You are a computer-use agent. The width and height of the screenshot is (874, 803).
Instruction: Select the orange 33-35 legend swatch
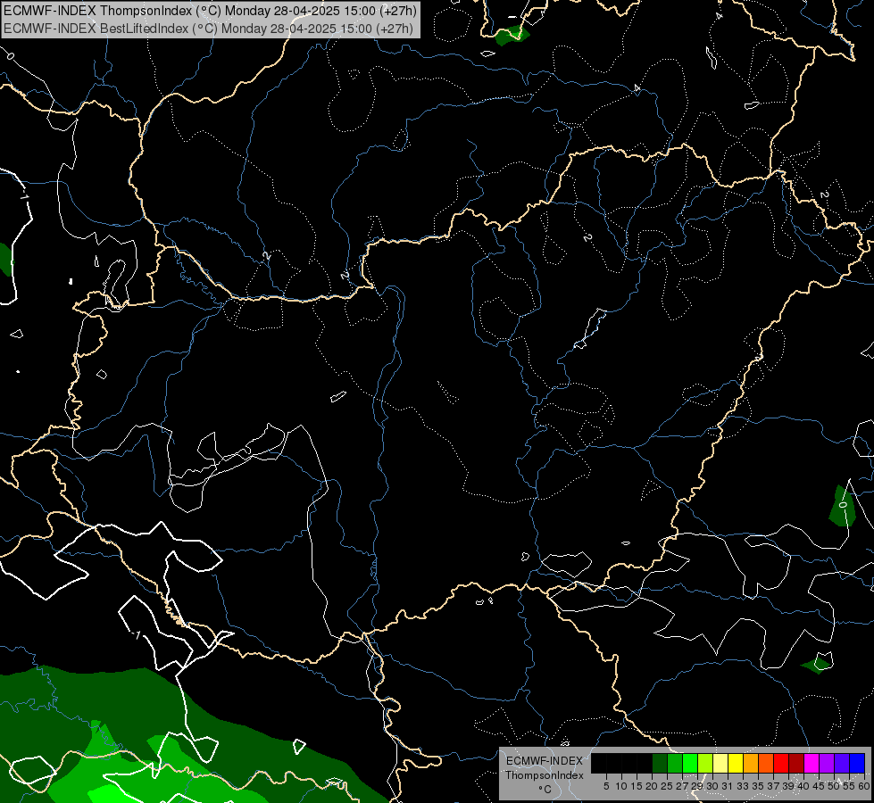(750, 763)
